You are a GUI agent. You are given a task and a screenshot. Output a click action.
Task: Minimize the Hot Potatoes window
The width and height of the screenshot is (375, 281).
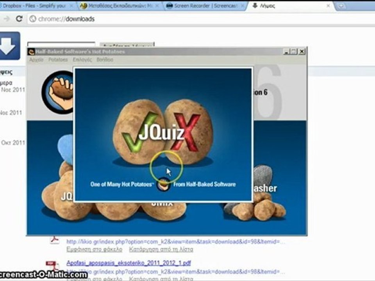[286, 52]
